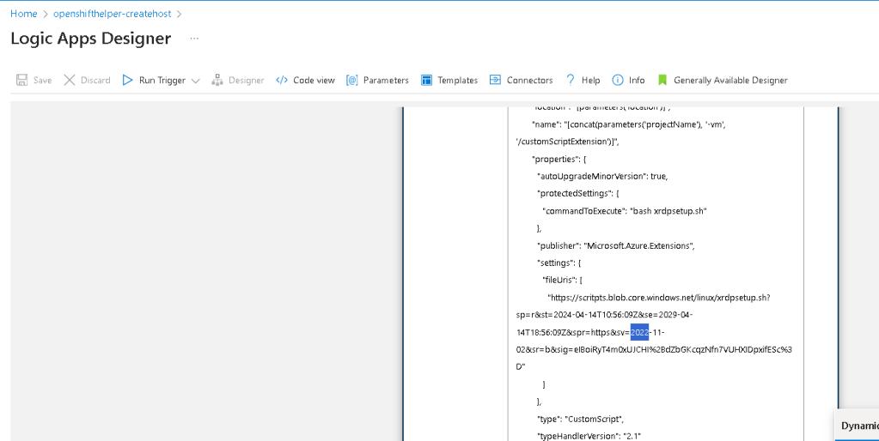Click the Designer label in toolbar
879x441 pixels.
[x=246, y=80]
